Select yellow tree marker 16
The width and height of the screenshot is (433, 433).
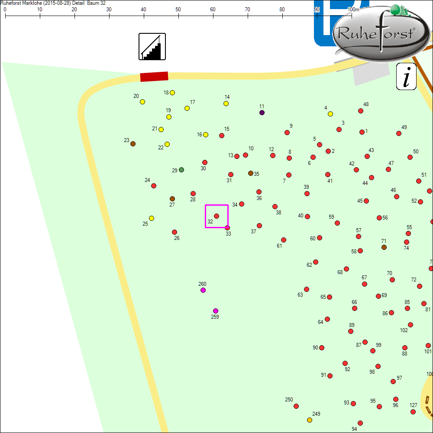coord(206,135)
